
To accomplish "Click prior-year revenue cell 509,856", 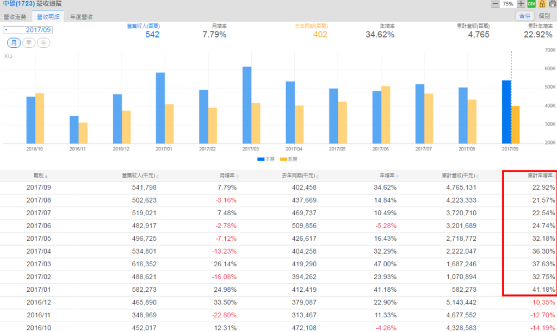I will coord(304,226).
